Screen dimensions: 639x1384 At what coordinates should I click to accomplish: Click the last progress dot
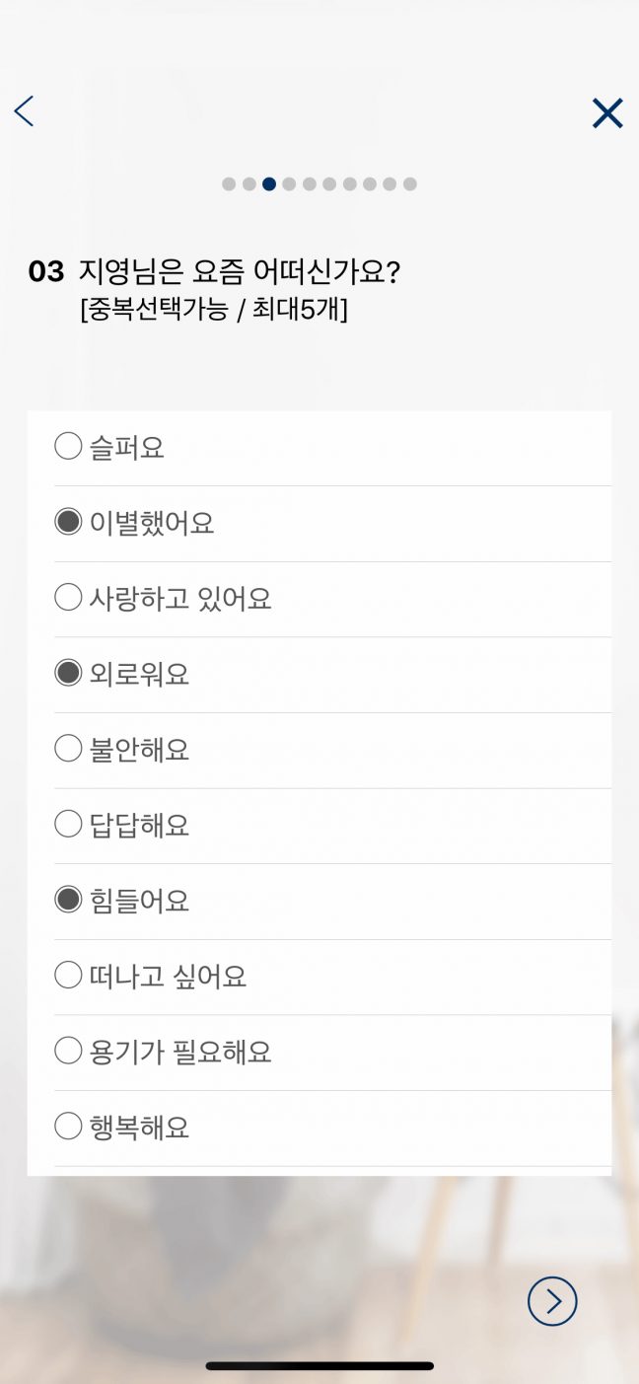[x=410, y=184]
